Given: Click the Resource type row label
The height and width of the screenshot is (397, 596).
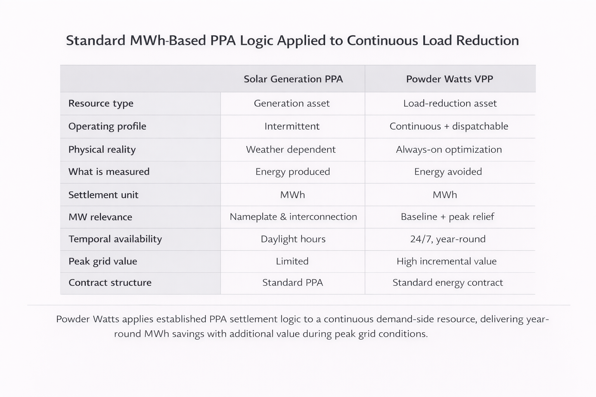Looking at the screenshot, I should coord(101,104).
